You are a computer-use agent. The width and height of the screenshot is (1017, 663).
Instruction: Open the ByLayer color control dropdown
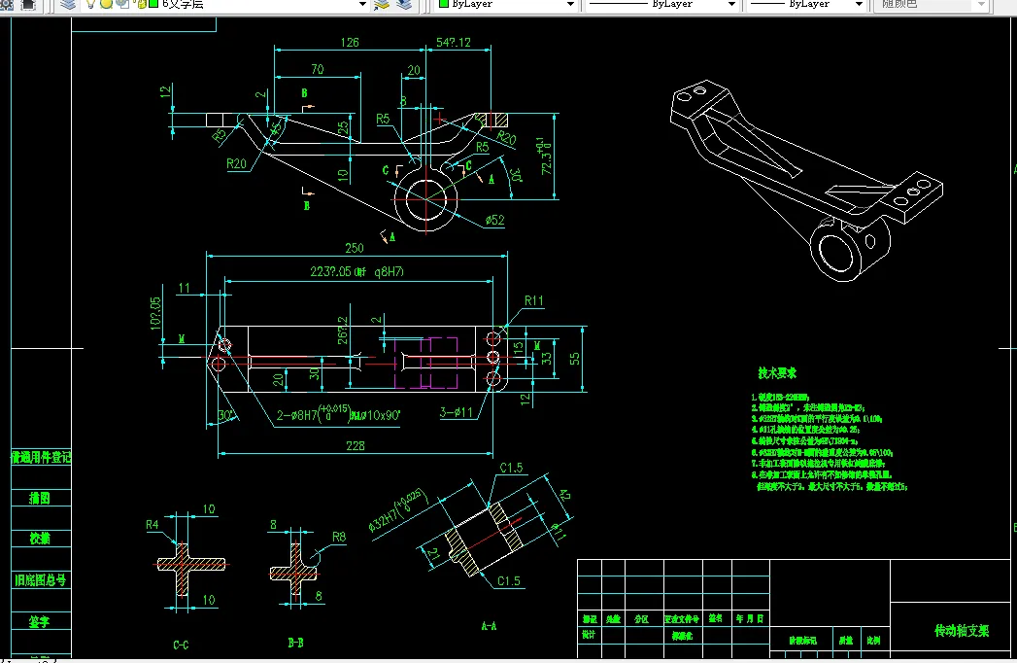click(571, 5)
